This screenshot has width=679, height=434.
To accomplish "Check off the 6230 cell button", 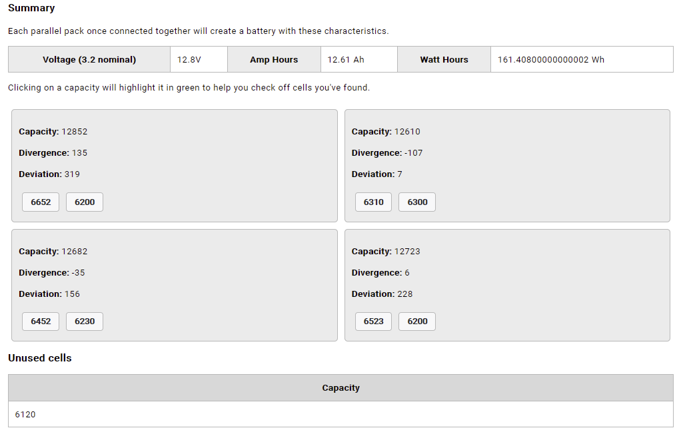I will coord(85,322).
